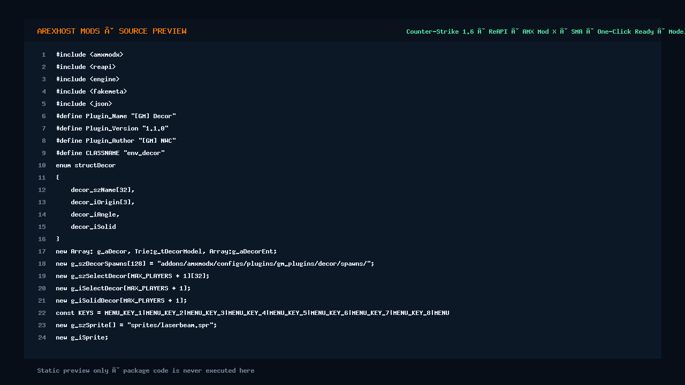
Task: Click line number 24 in the gutter
Action: pyautogui.click(x=42, y=337)
